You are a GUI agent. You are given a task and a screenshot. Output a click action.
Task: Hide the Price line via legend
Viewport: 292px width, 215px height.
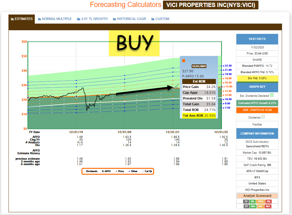[120, 171]
